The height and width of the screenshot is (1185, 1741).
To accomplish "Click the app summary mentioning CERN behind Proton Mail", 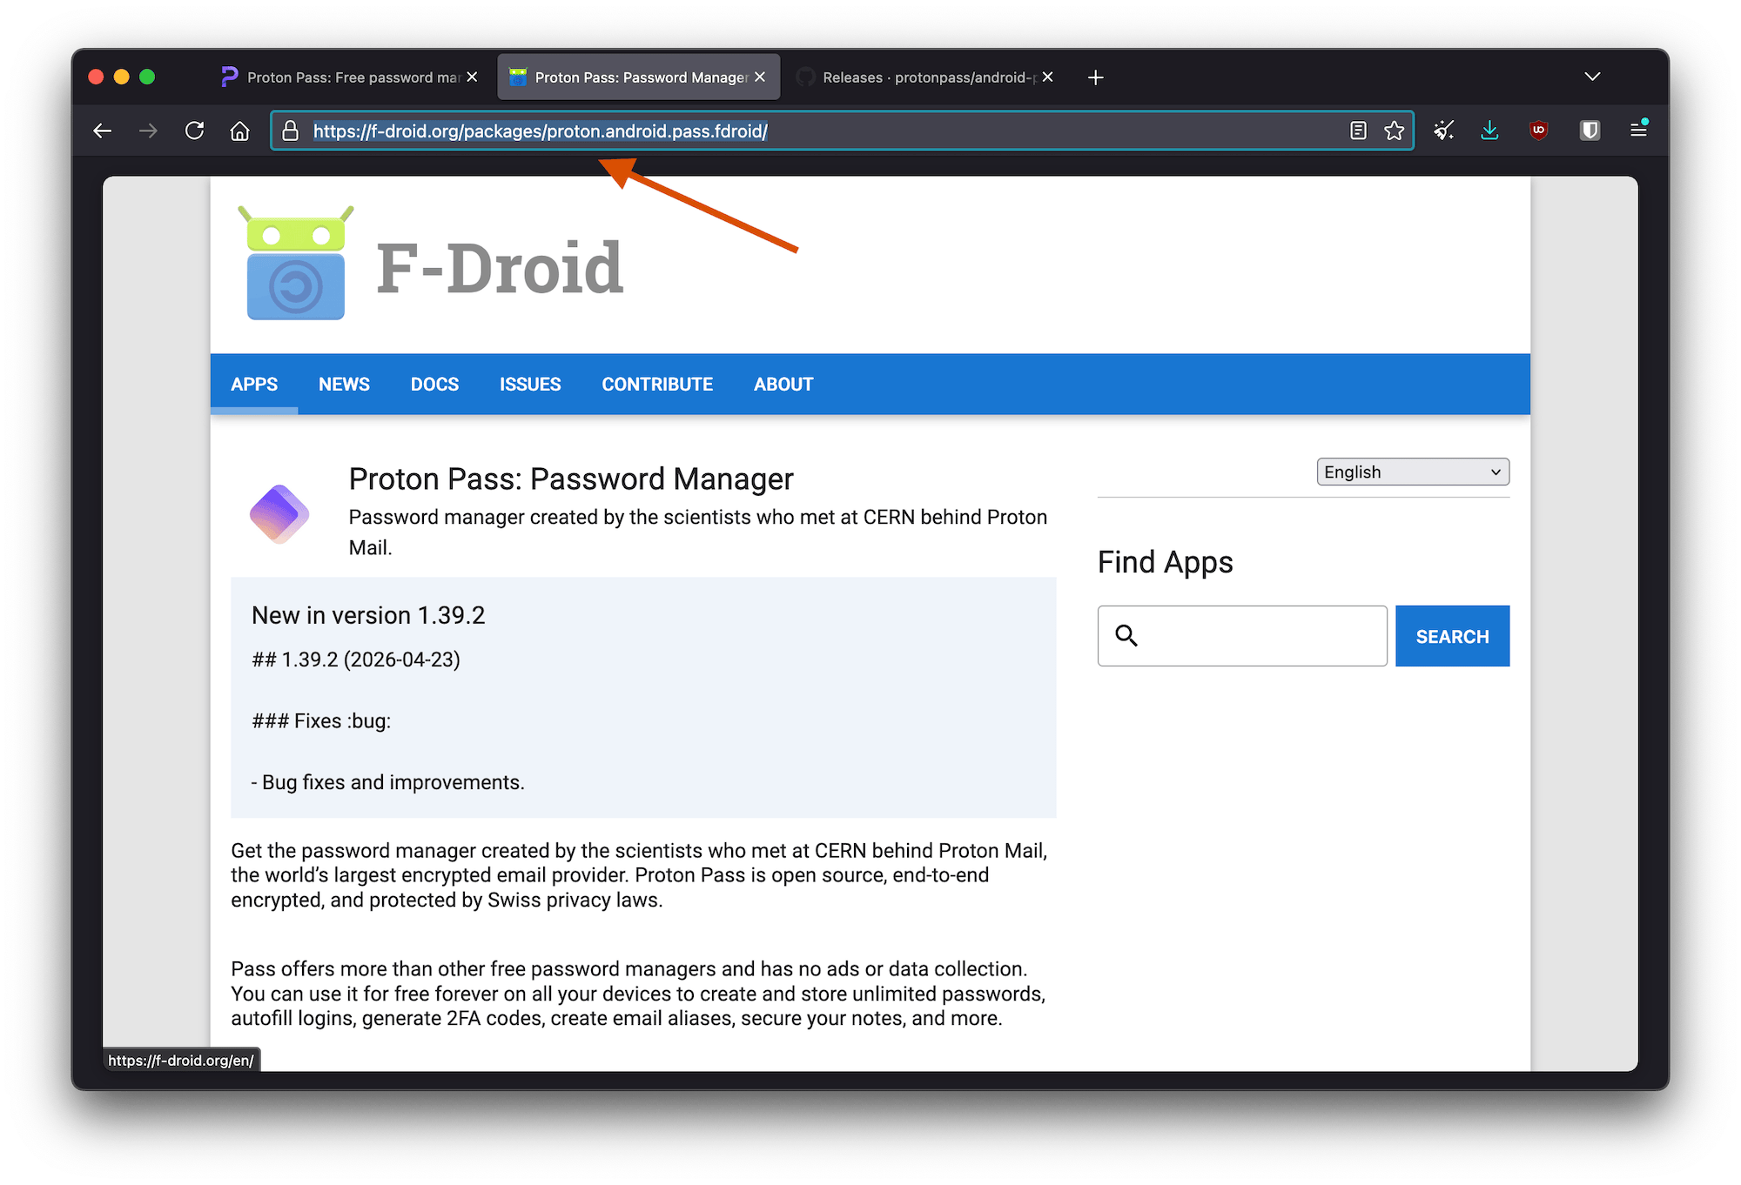I will 698,532.
